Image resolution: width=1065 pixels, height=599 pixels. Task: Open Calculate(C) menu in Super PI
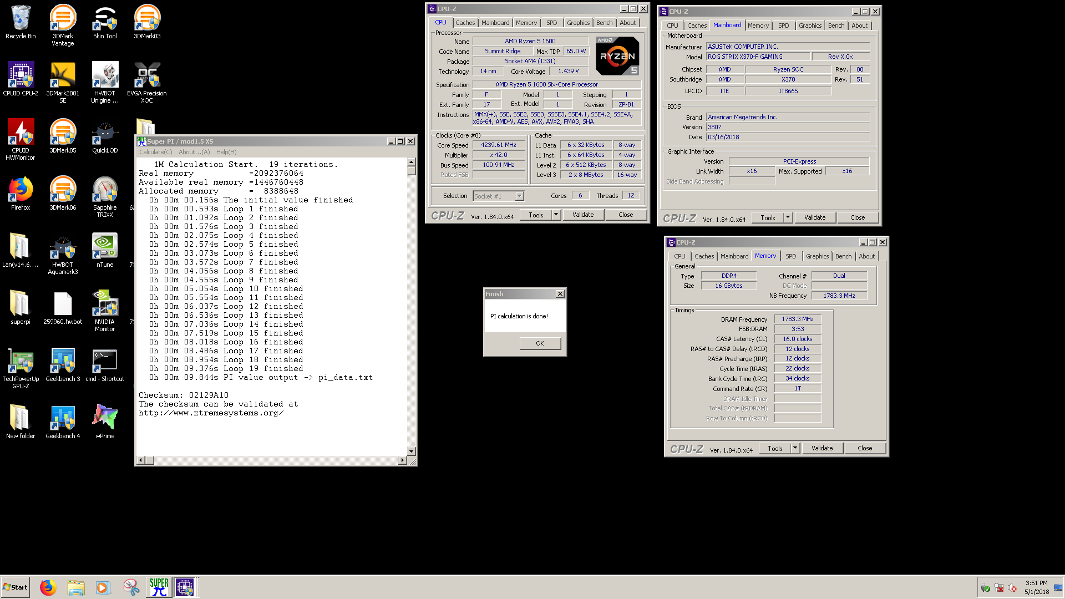[155, 152]
